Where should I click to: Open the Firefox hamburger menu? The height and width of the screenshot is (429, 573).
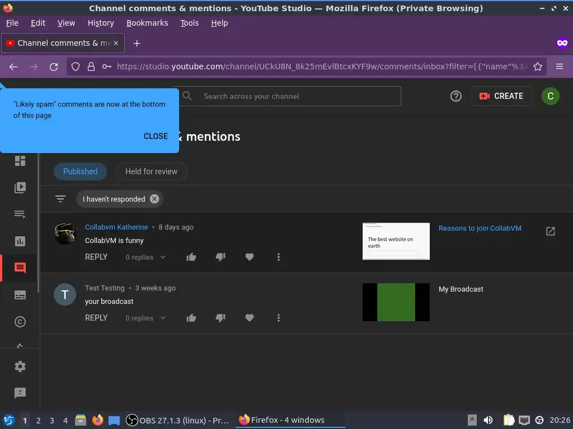pyautogui.click(x=560, y=66)
